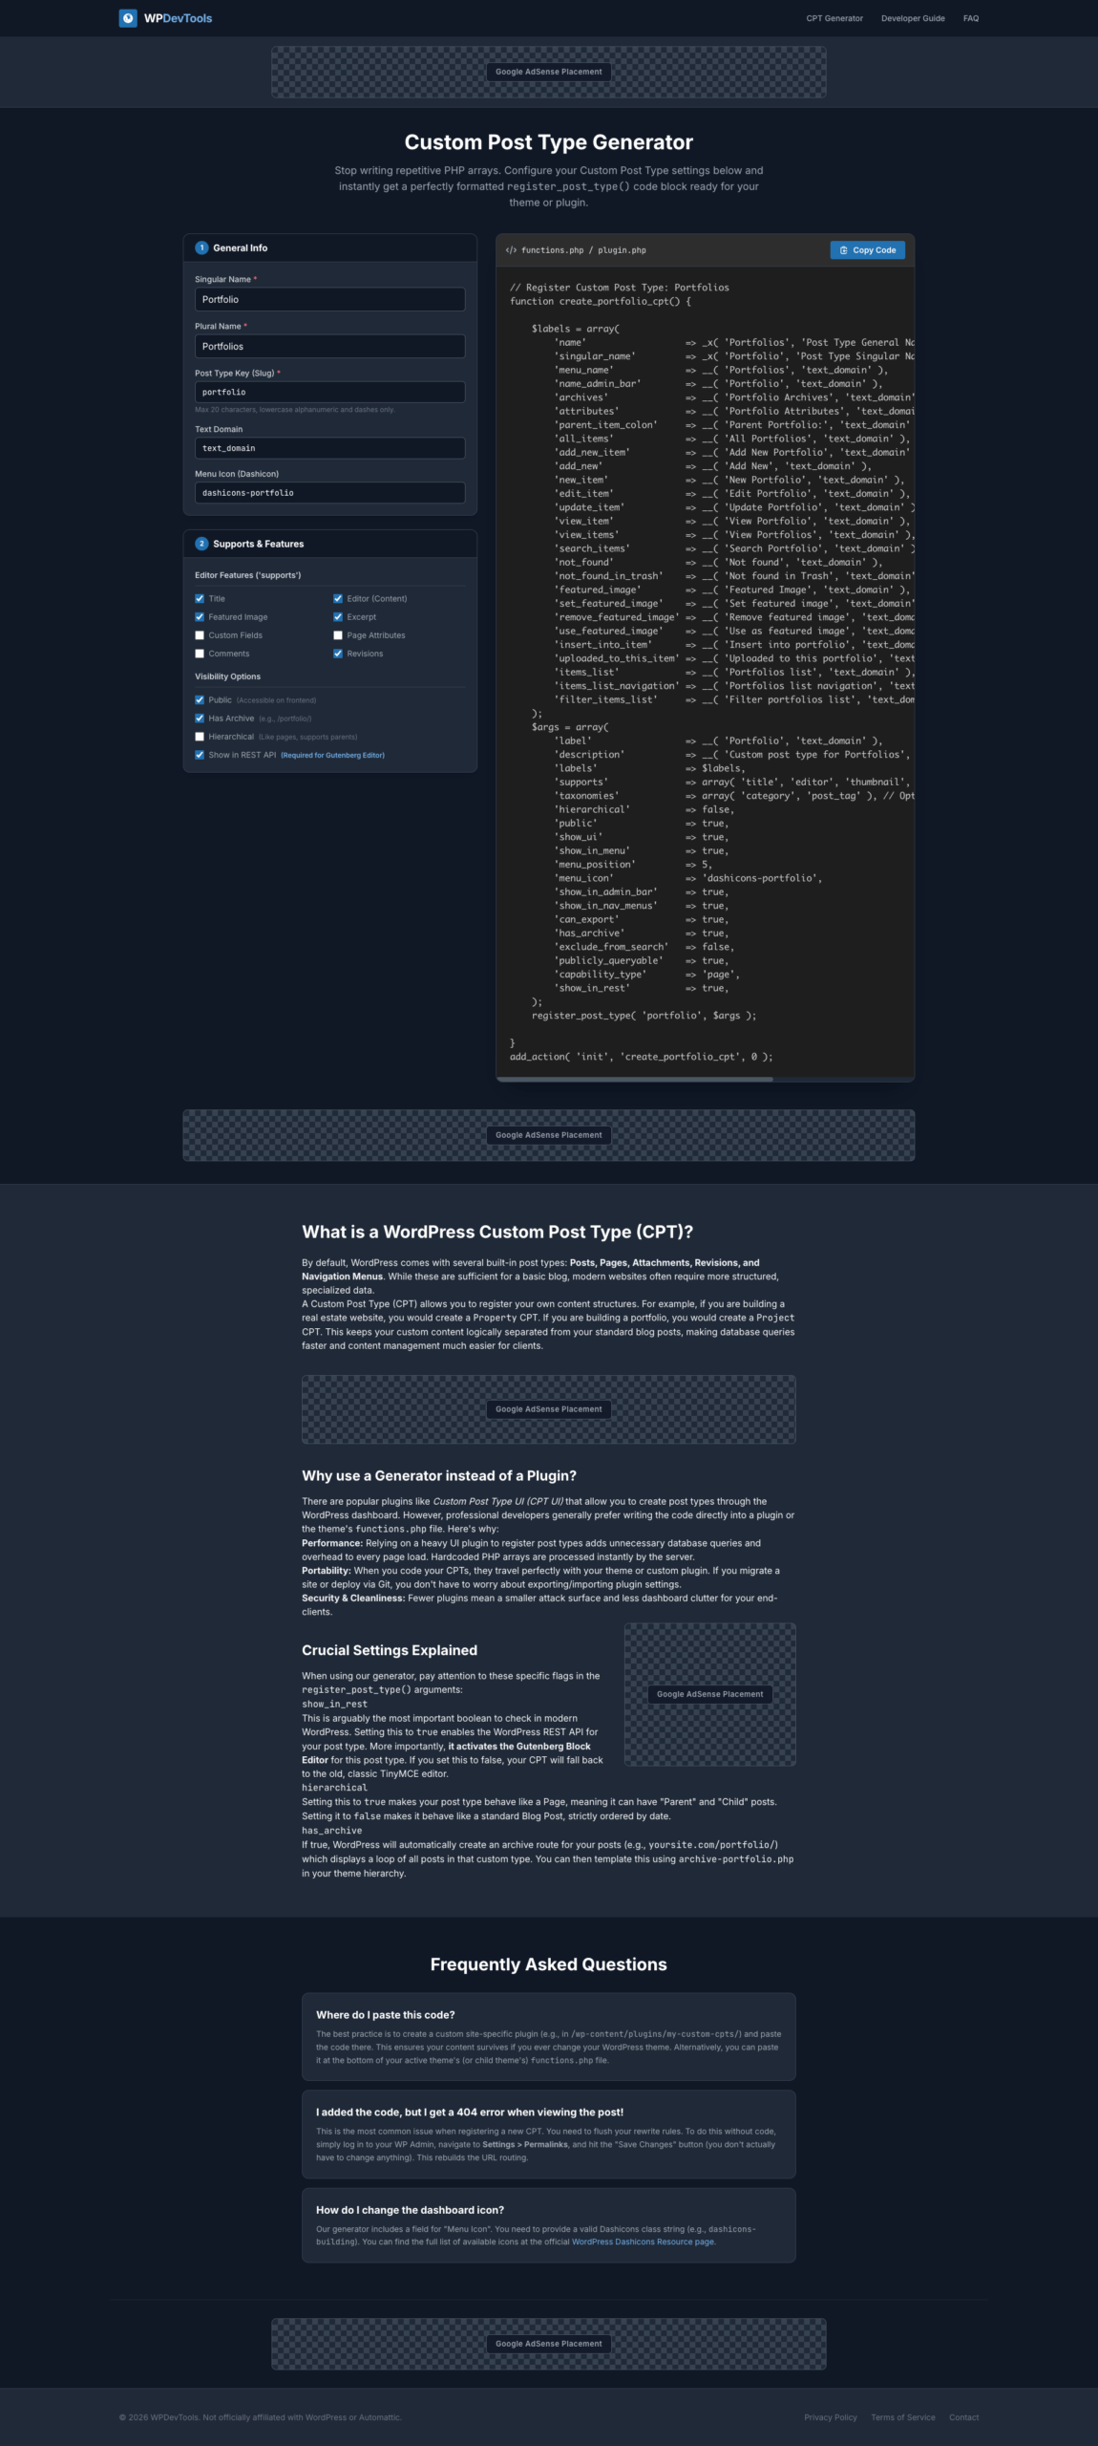Toggle the Show in REST API checkbox

click(x=200, y=755)
